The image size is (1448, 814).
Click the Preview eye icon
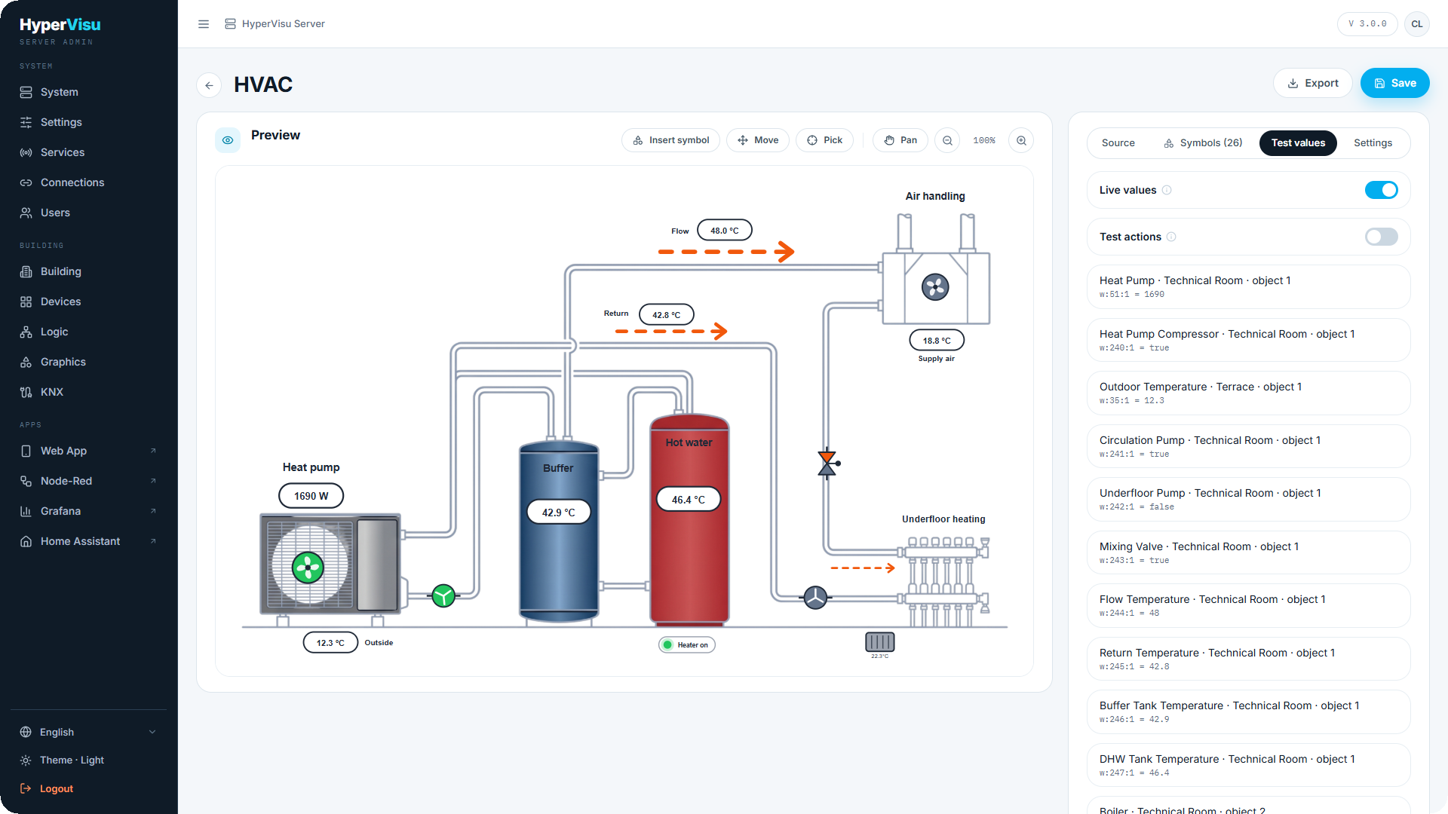point(228,140)
